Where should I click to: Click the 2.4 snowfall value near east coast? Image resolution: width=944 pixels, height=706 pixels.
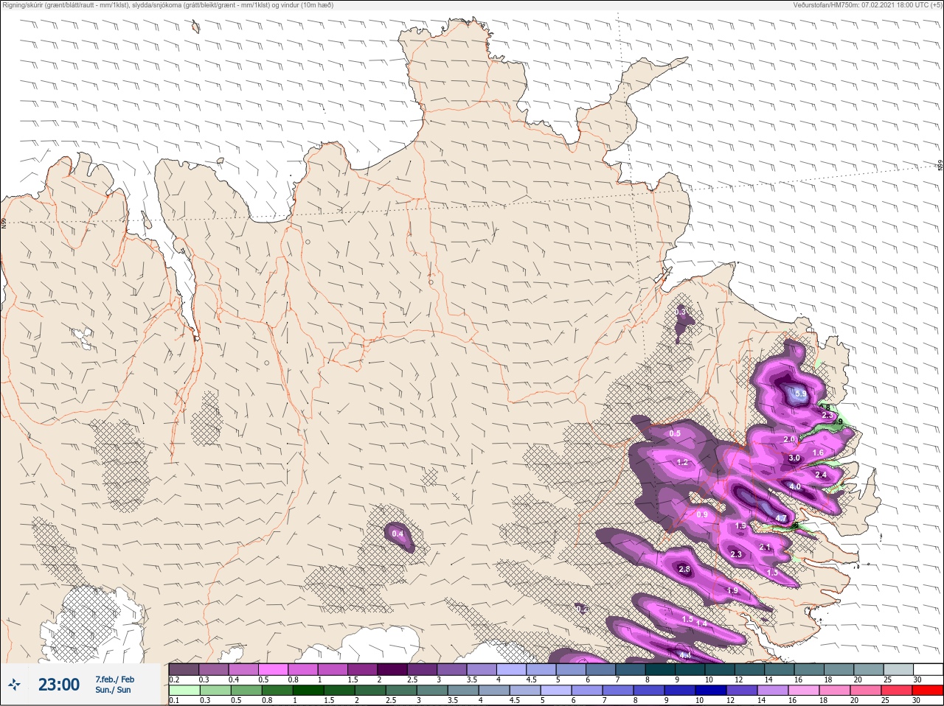821,475
